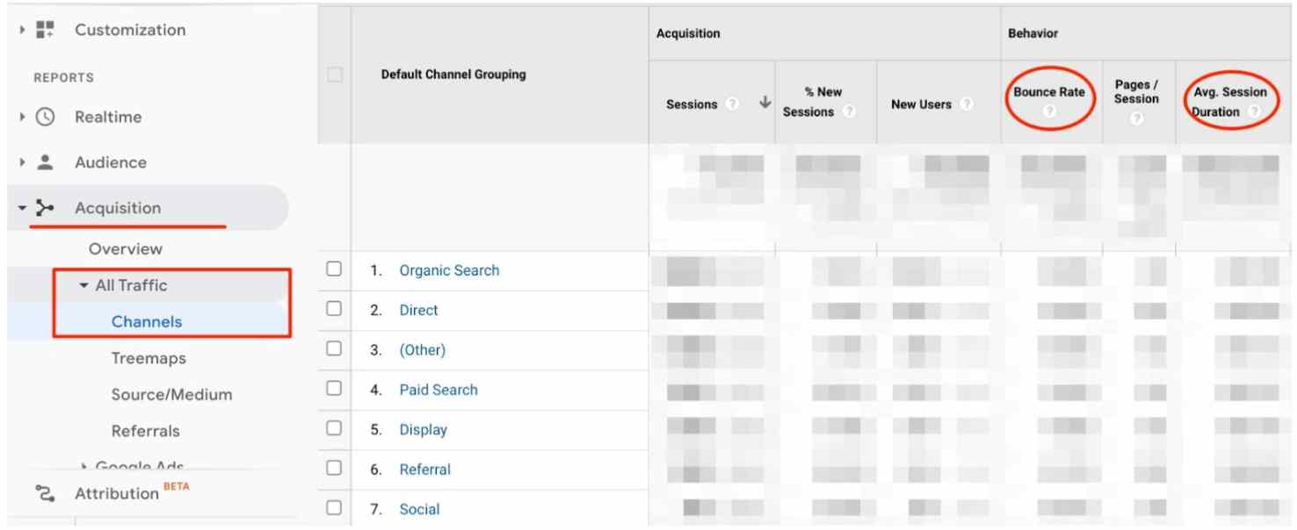Open the Source/Medium report
Image resolution: width=1297 pixels, height=530 pixels.
171,395
